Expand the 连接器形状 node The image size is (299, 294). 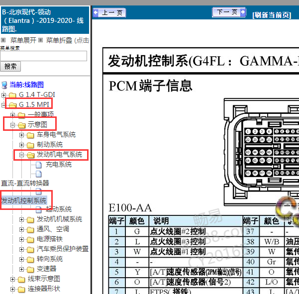coord(12,289)
